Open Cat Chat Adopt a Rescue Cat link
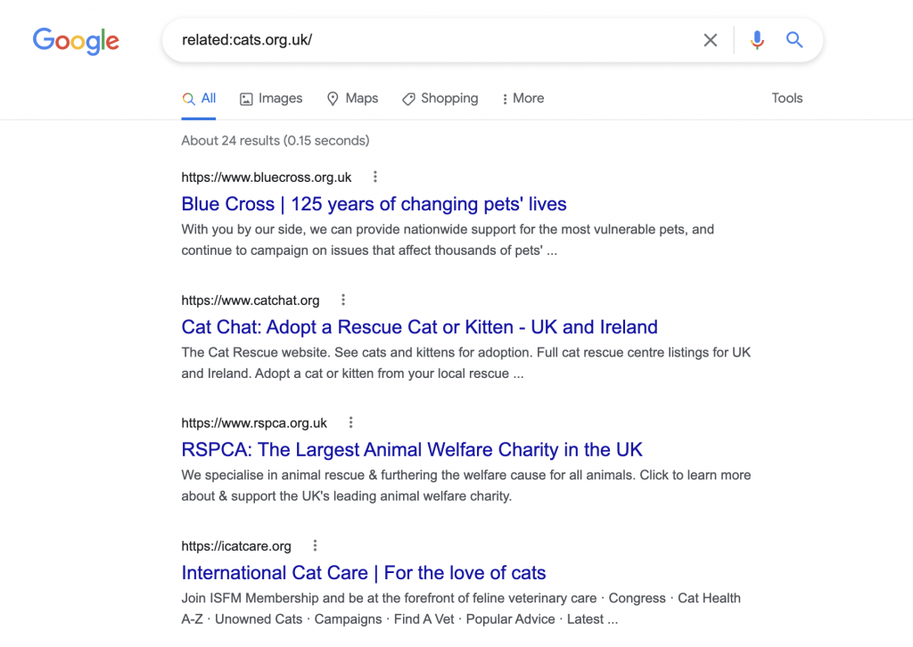The height and width of the screenshot is (647, 913). coord(419,327)
